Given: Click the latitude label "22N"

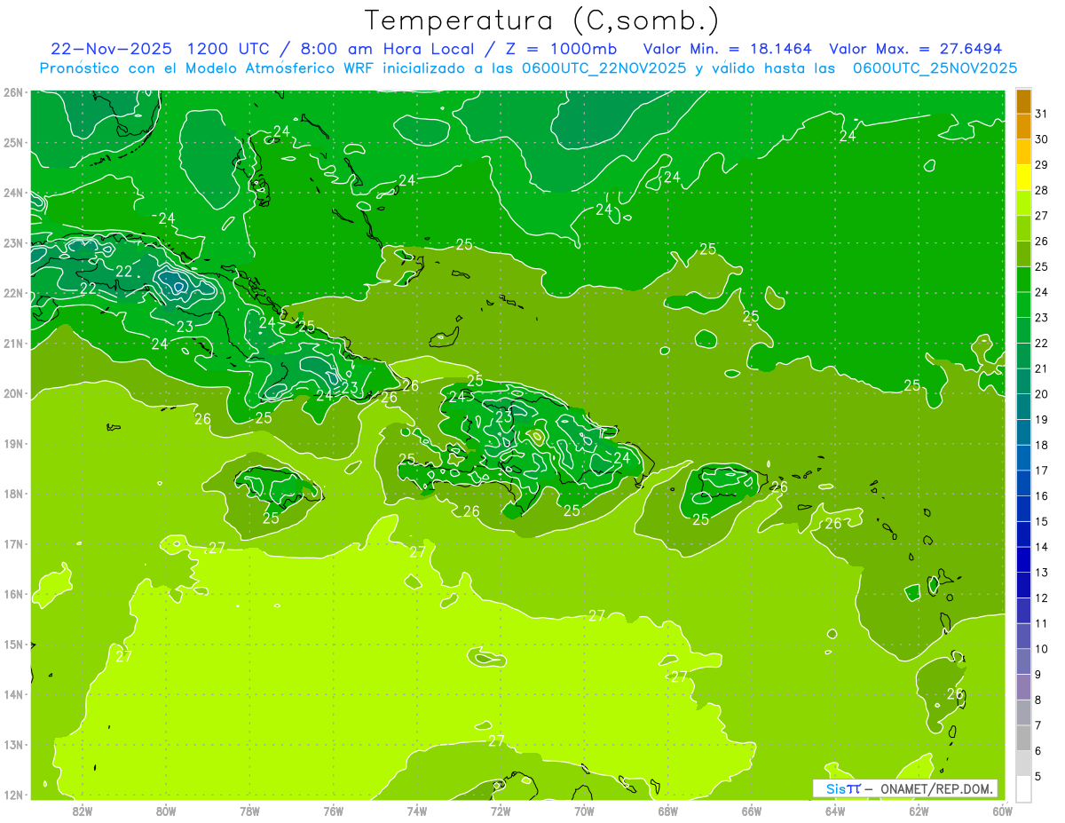Looking at the screenshot, I should click(x=13, y=293).
